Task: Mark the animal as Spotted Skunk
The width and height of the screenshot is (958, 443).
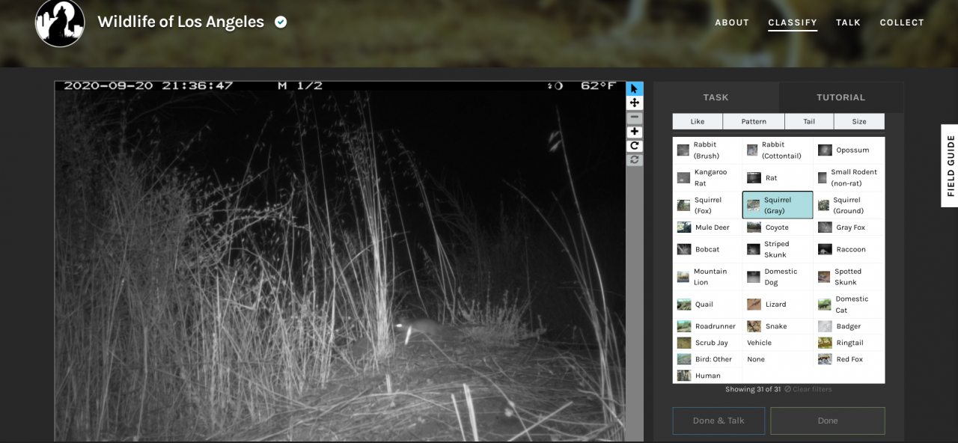Action: point(849,277)
